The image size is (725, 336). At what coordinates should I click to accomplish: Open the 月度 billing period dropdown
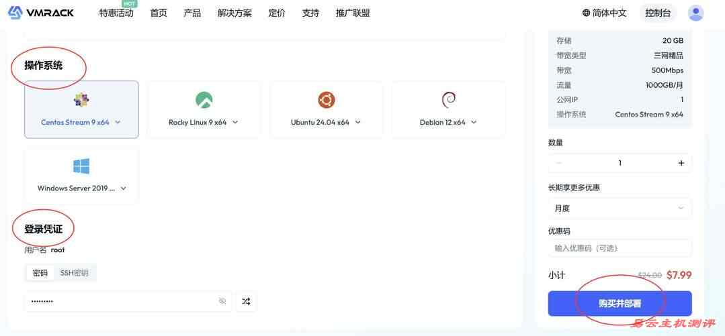[620, 208]
